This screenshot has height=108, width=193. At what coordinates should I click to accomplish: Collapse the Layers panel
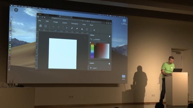[109, 64]
